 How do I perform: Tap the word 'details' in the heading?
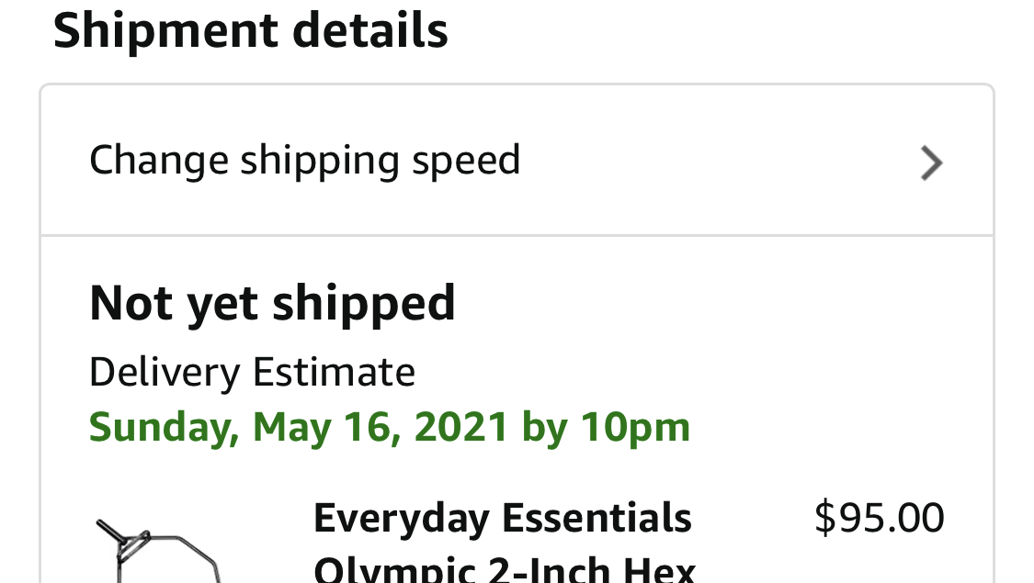tap(370, 30)
